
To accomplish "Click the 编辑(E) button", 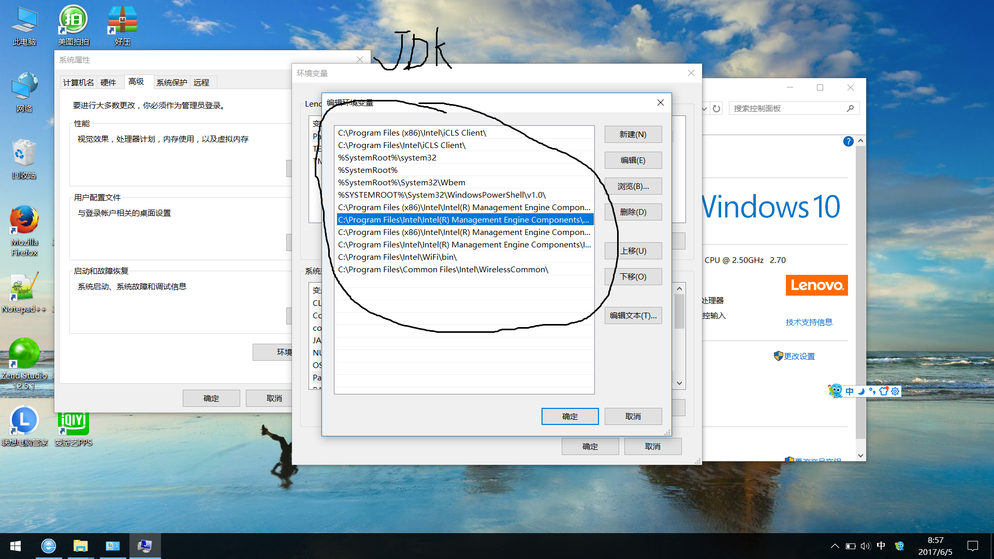I will tap(633, 160).
